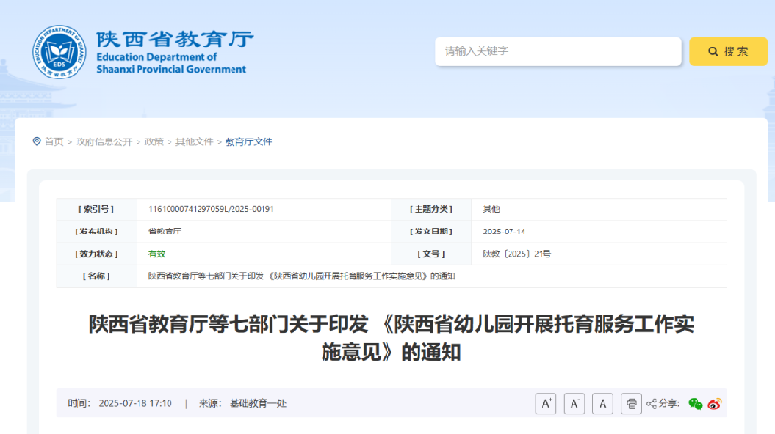
Task: Click the 2025-07-14 issue date value
Action: pos(504,232)
